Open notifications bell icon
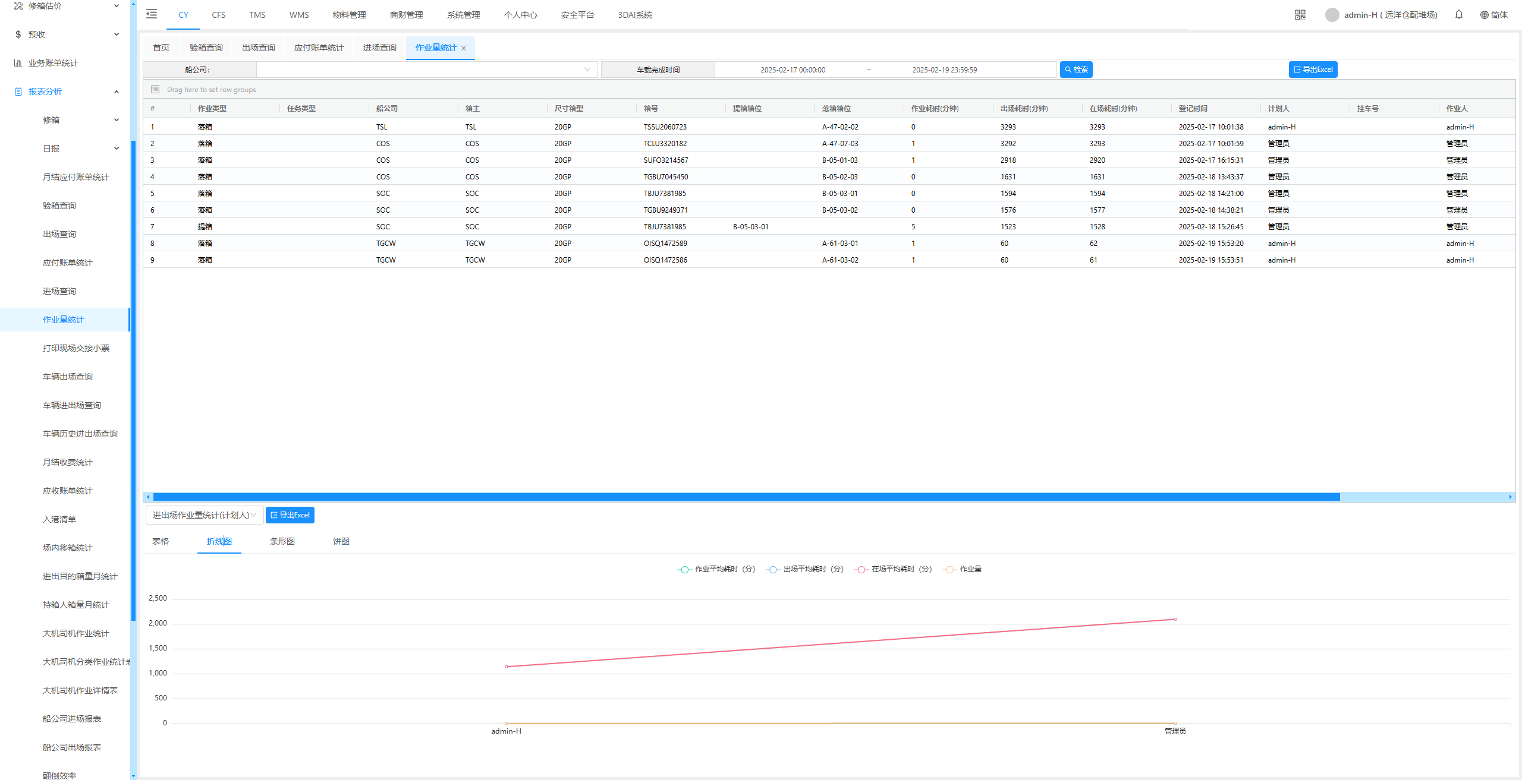 tap(1458, 15)
